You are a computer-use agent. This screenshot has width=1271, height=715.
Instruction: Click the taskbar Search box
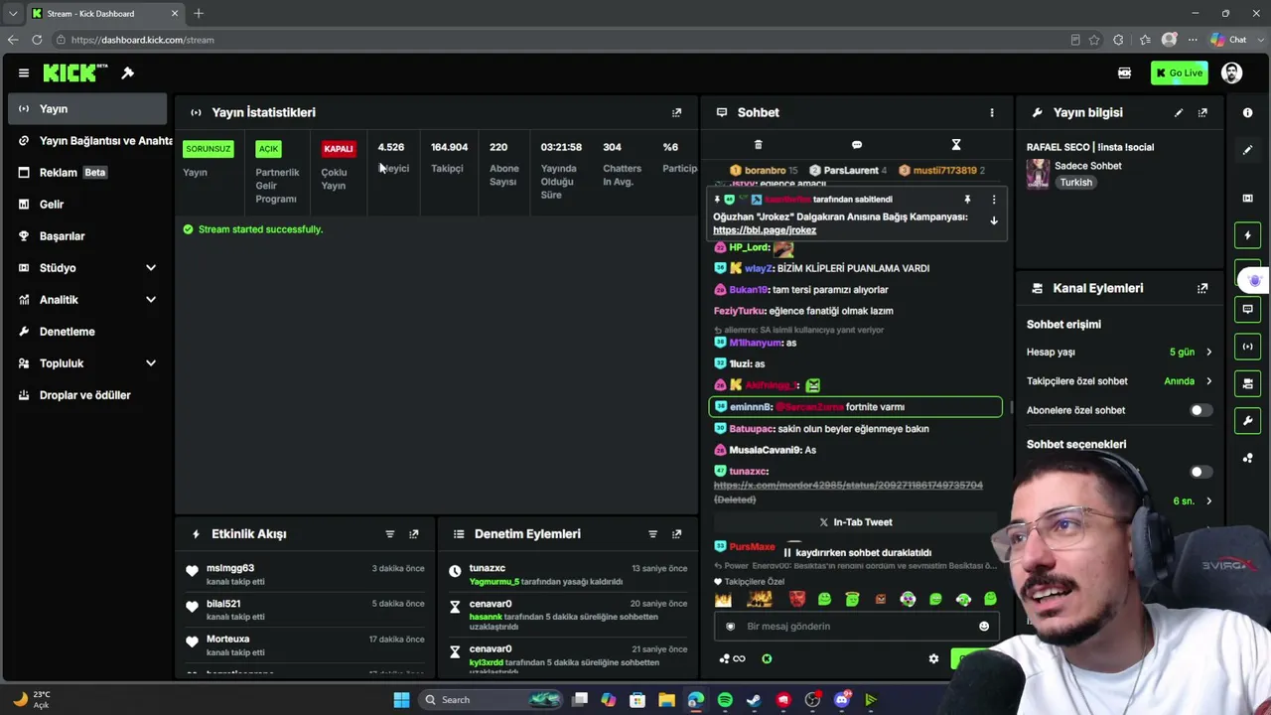[493, 700]
